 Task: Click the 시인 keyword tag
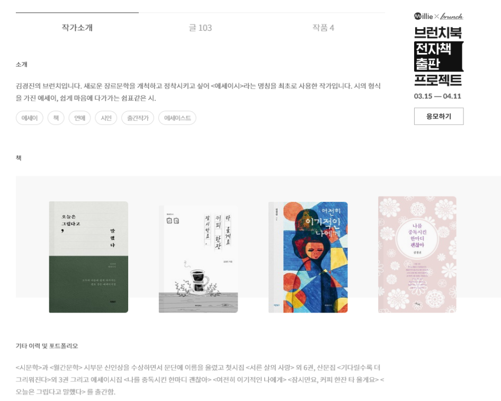click(106, 118)
